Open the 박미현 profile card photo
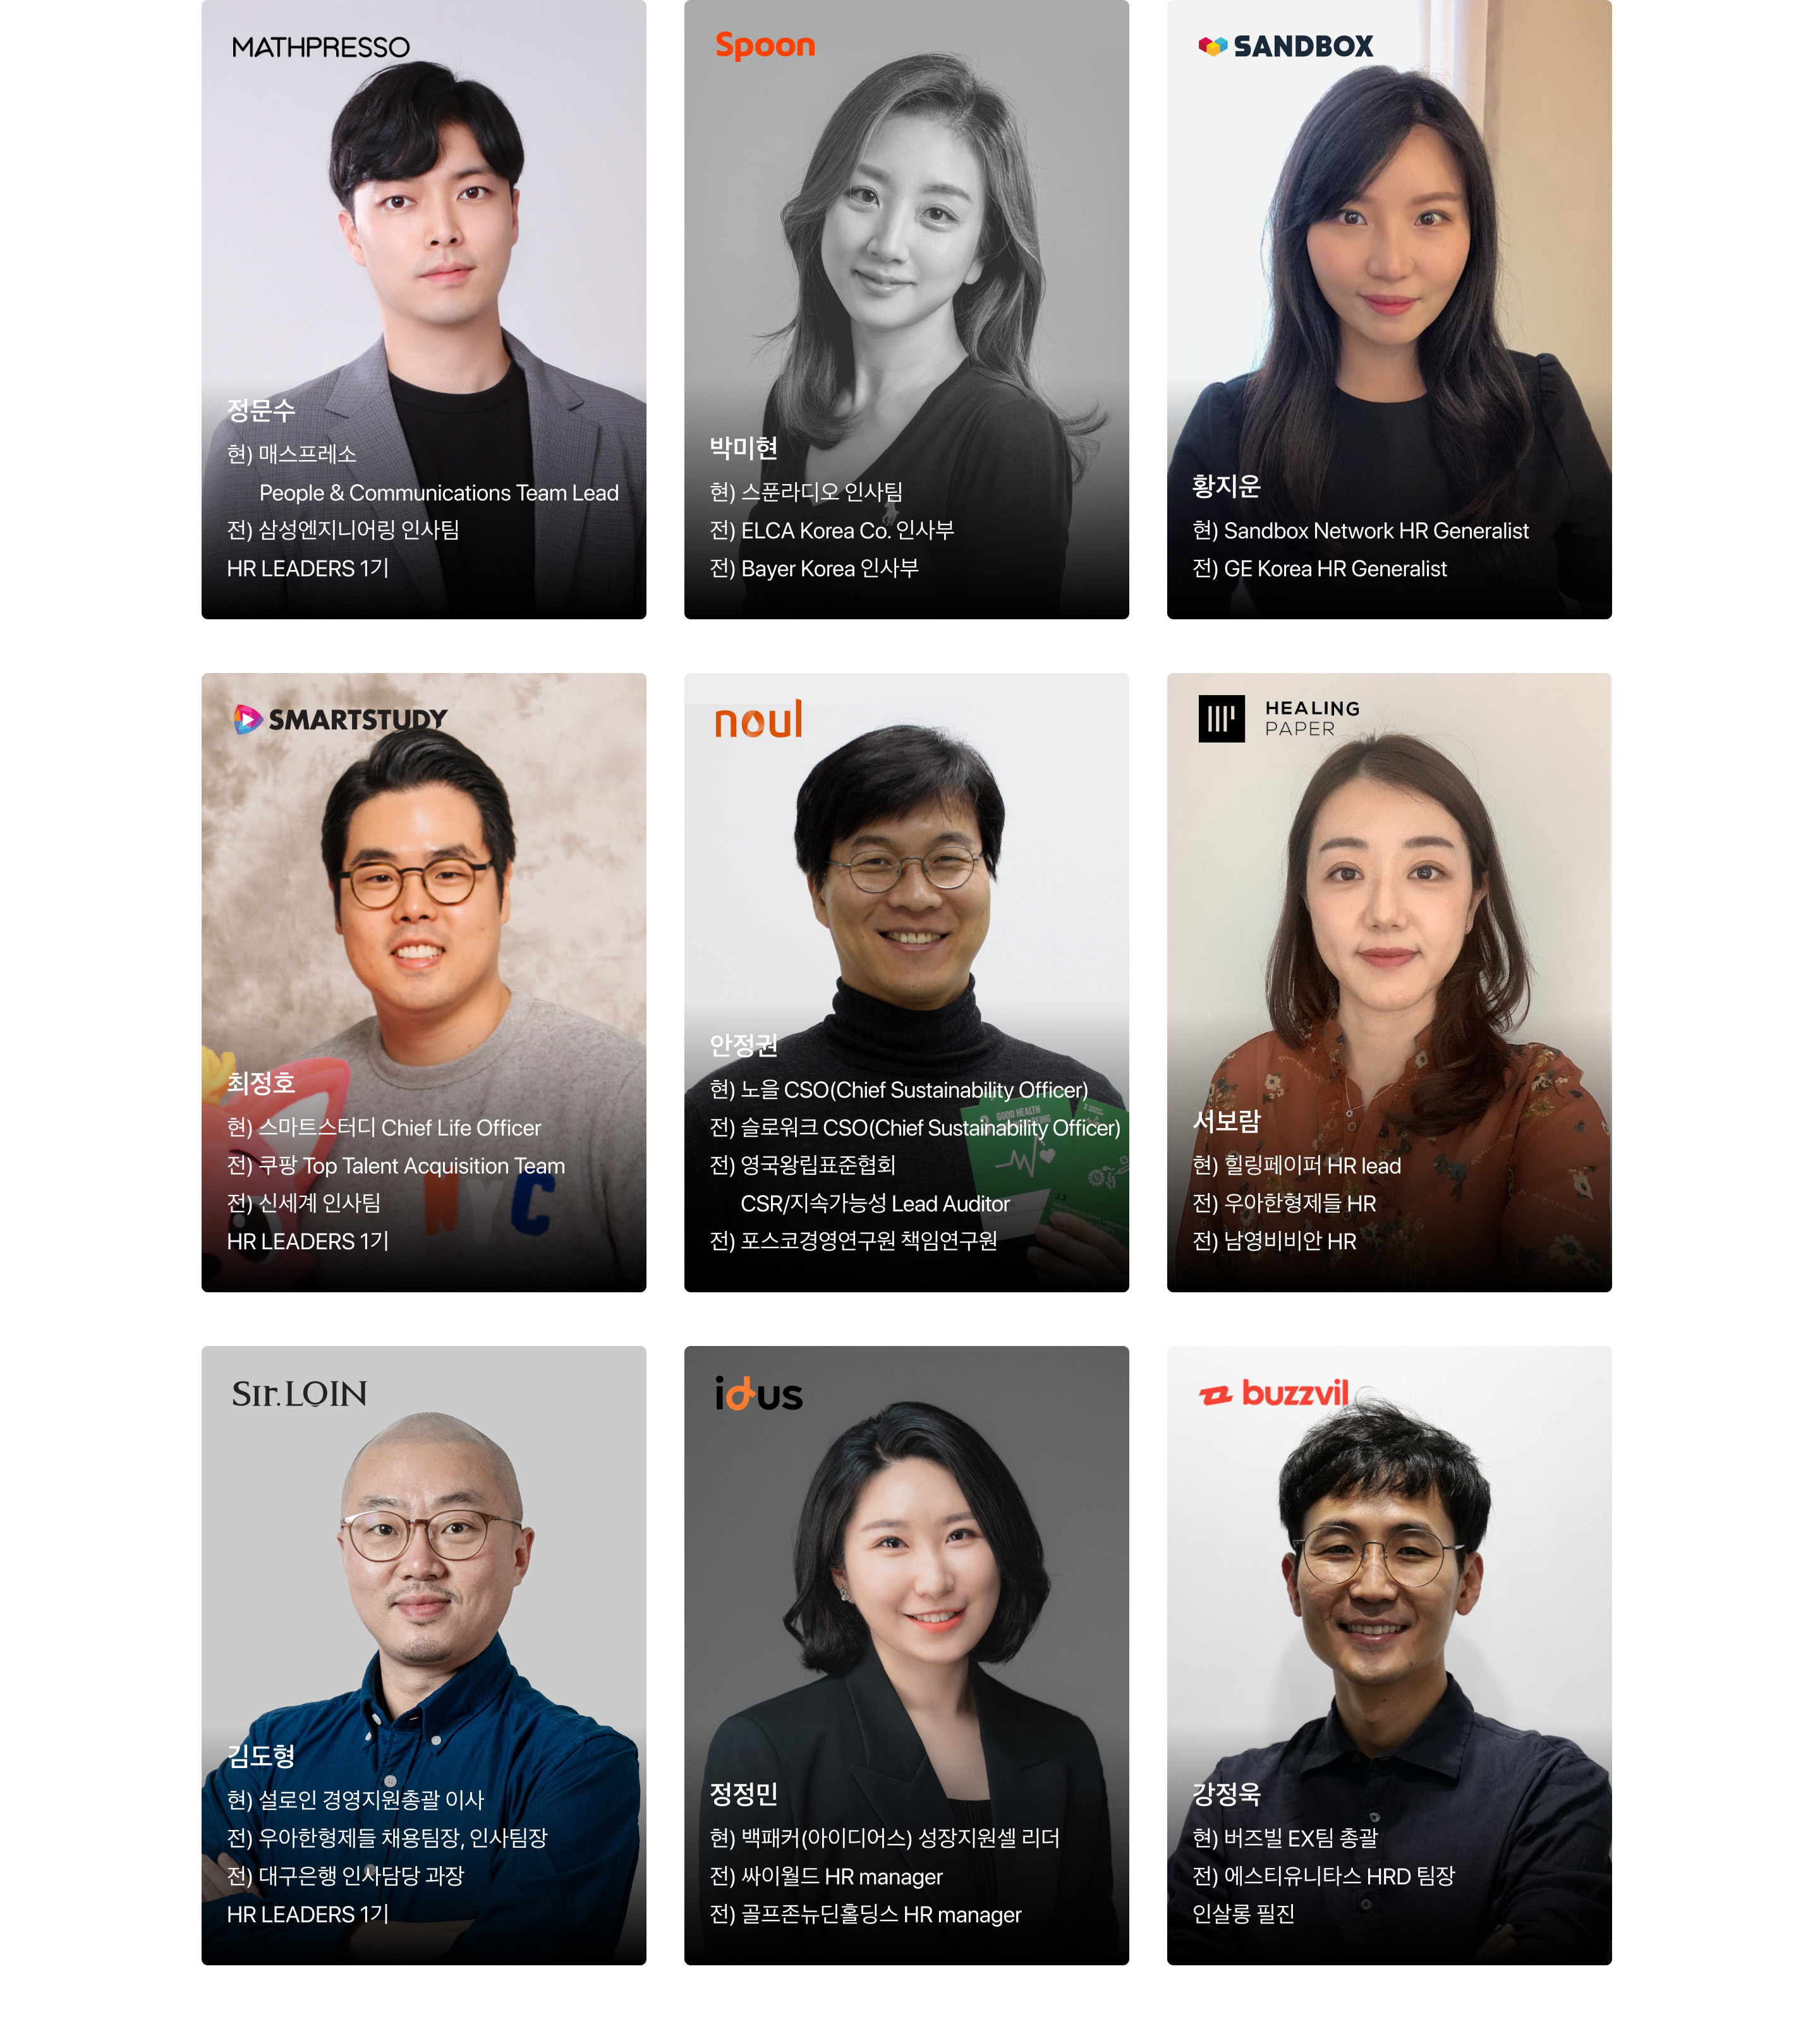This screenshot has height=2019, width=1820. click(906, 309)
